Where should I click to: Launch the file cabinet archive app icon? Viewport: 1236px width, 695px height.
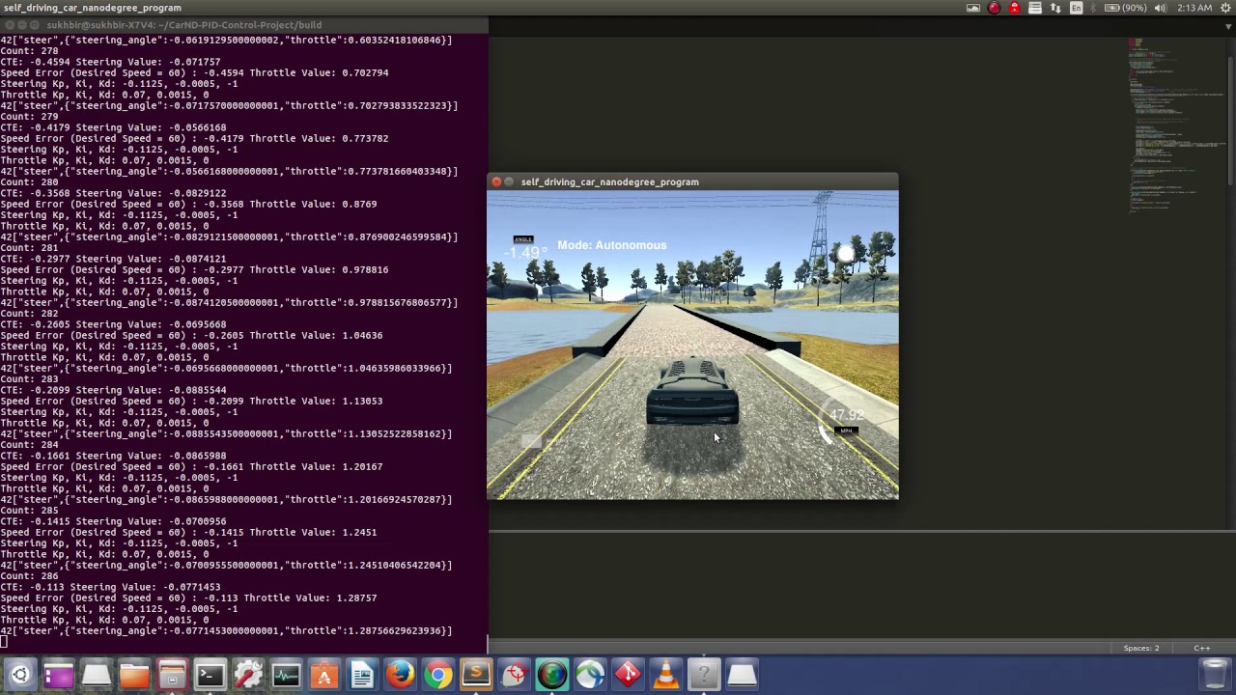point(172,675)
